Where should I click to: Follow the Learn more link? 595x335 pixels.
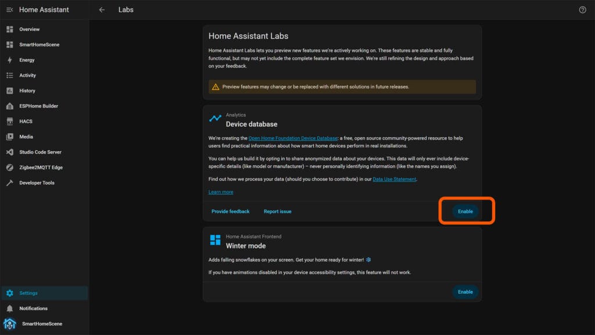pos(221,192)
